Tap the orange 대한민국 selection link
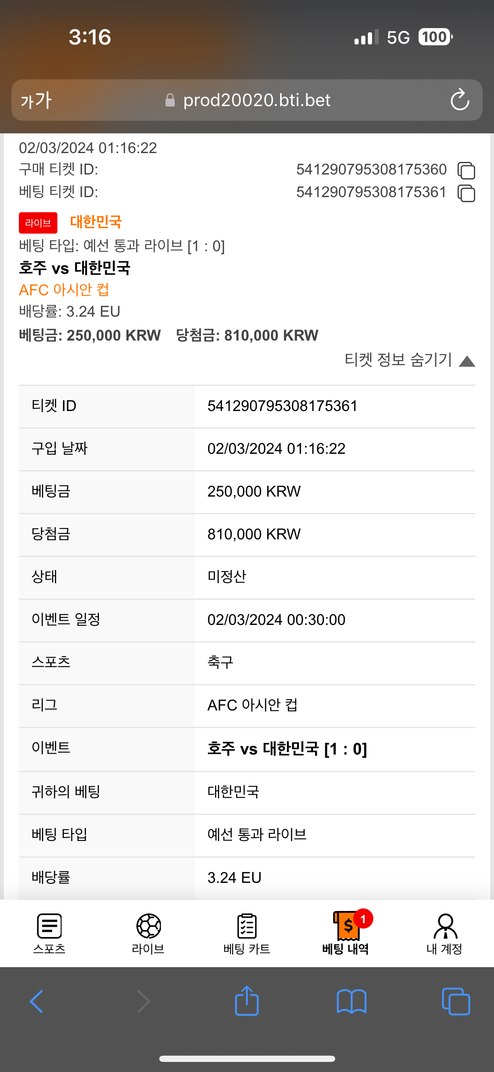Image resolution: width=494 pixels, height=1072 pixels. tap(96, 222)
